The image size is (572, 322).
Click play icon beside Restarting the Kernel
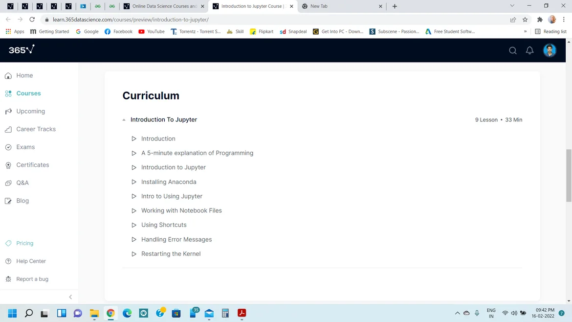(x=134, y=254)
